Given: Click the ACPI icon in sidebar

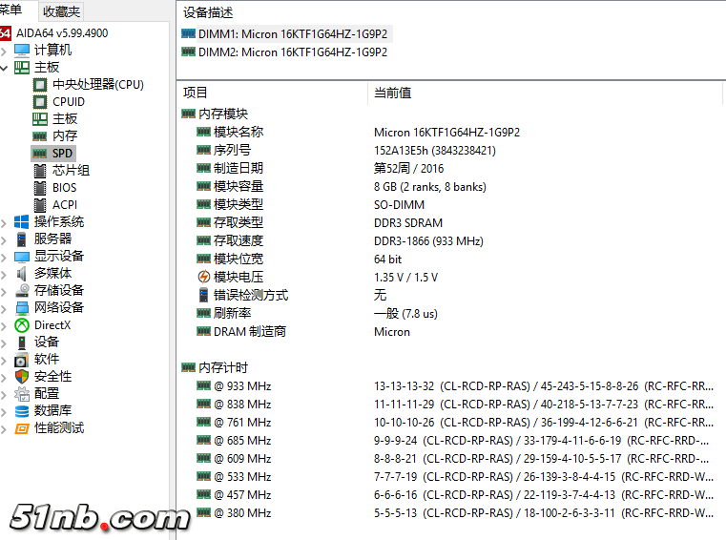Looking at the screenshot, I should point(40,205).
